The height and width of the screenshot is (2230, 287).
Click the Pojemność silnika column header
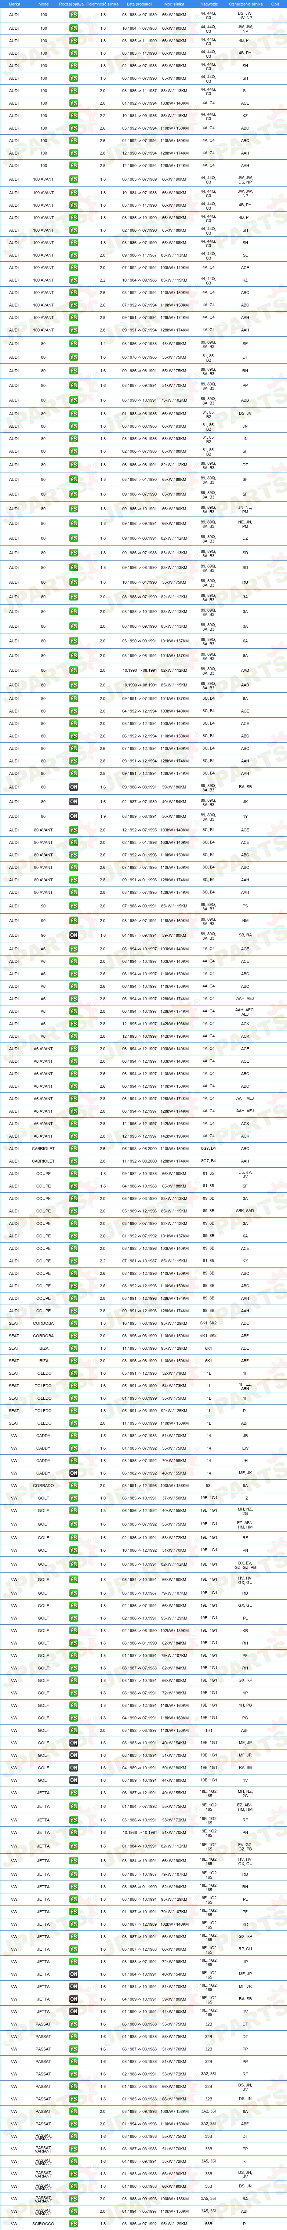point(103,4)
